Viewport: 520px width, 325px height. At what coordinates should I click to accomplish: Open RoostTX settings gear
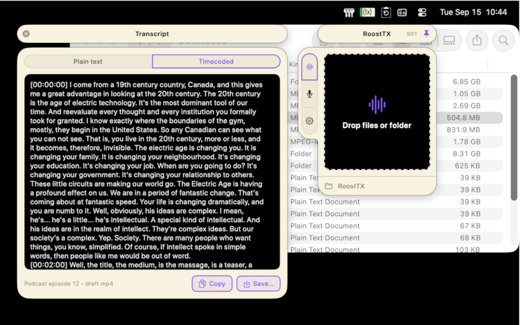(x=309, y=121)
